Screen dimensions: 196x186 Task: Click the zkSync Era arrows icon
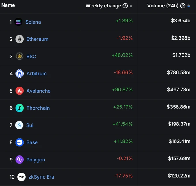click(x=22, y=177)
